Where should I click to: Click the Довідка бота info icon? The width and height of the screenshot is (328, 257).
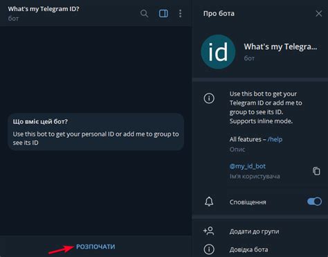209,249
